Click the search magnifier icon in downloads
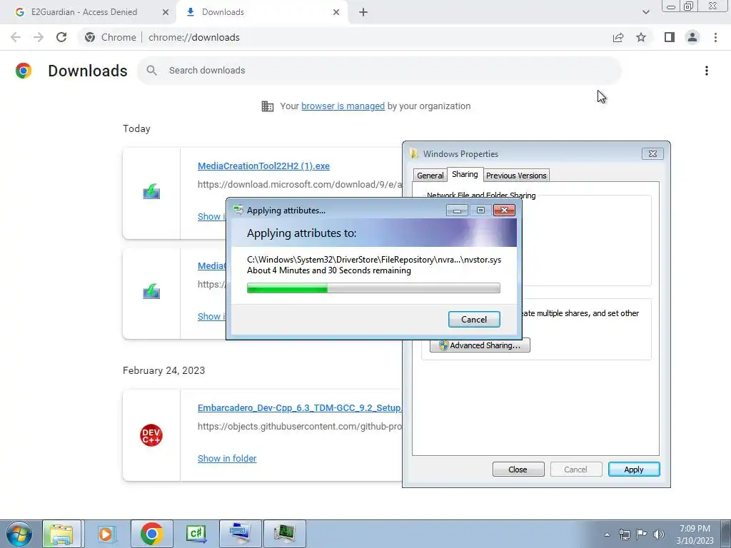Viewport: 731px width, 548px height. (x=151, y=71)
